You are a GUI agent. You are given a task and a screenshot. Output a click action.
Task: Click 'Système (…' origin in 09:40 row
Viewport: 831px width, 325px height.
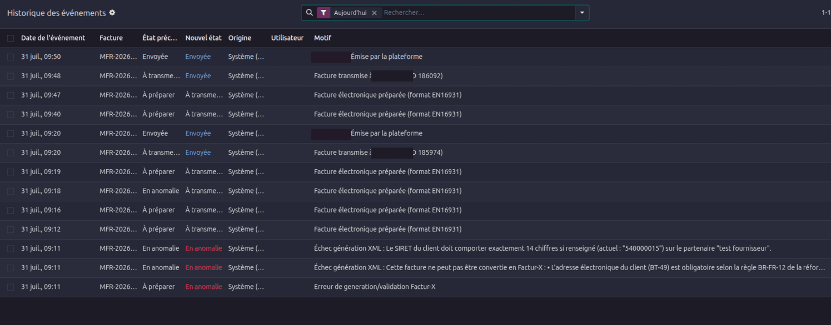coord(246,114)
